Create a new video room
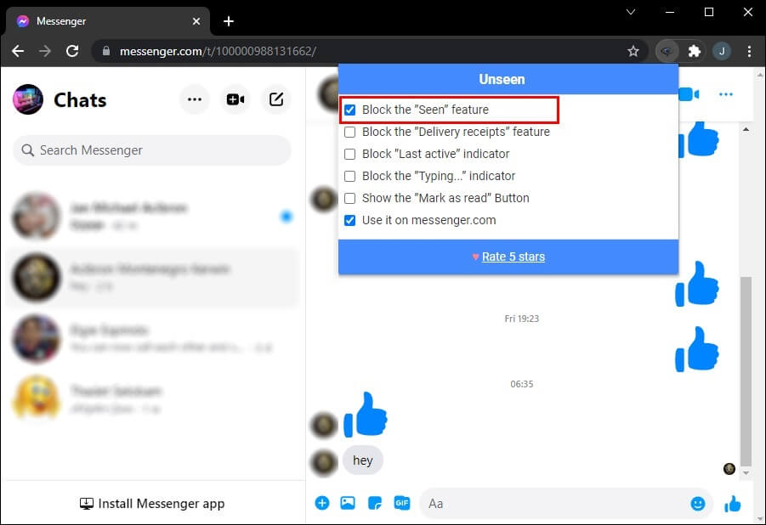Screen dimensions: 766x525 click(235, 99)
